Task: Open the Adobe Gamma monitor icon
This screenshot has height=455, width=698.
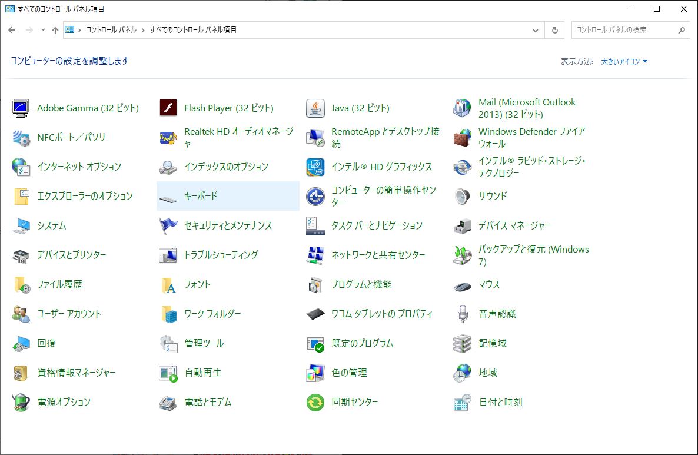Action: pyautogui.click(x=21, y=108)
